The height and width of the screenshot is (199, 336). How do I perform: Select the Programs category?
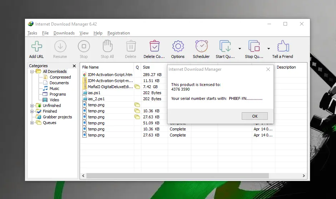coord(57,94)
